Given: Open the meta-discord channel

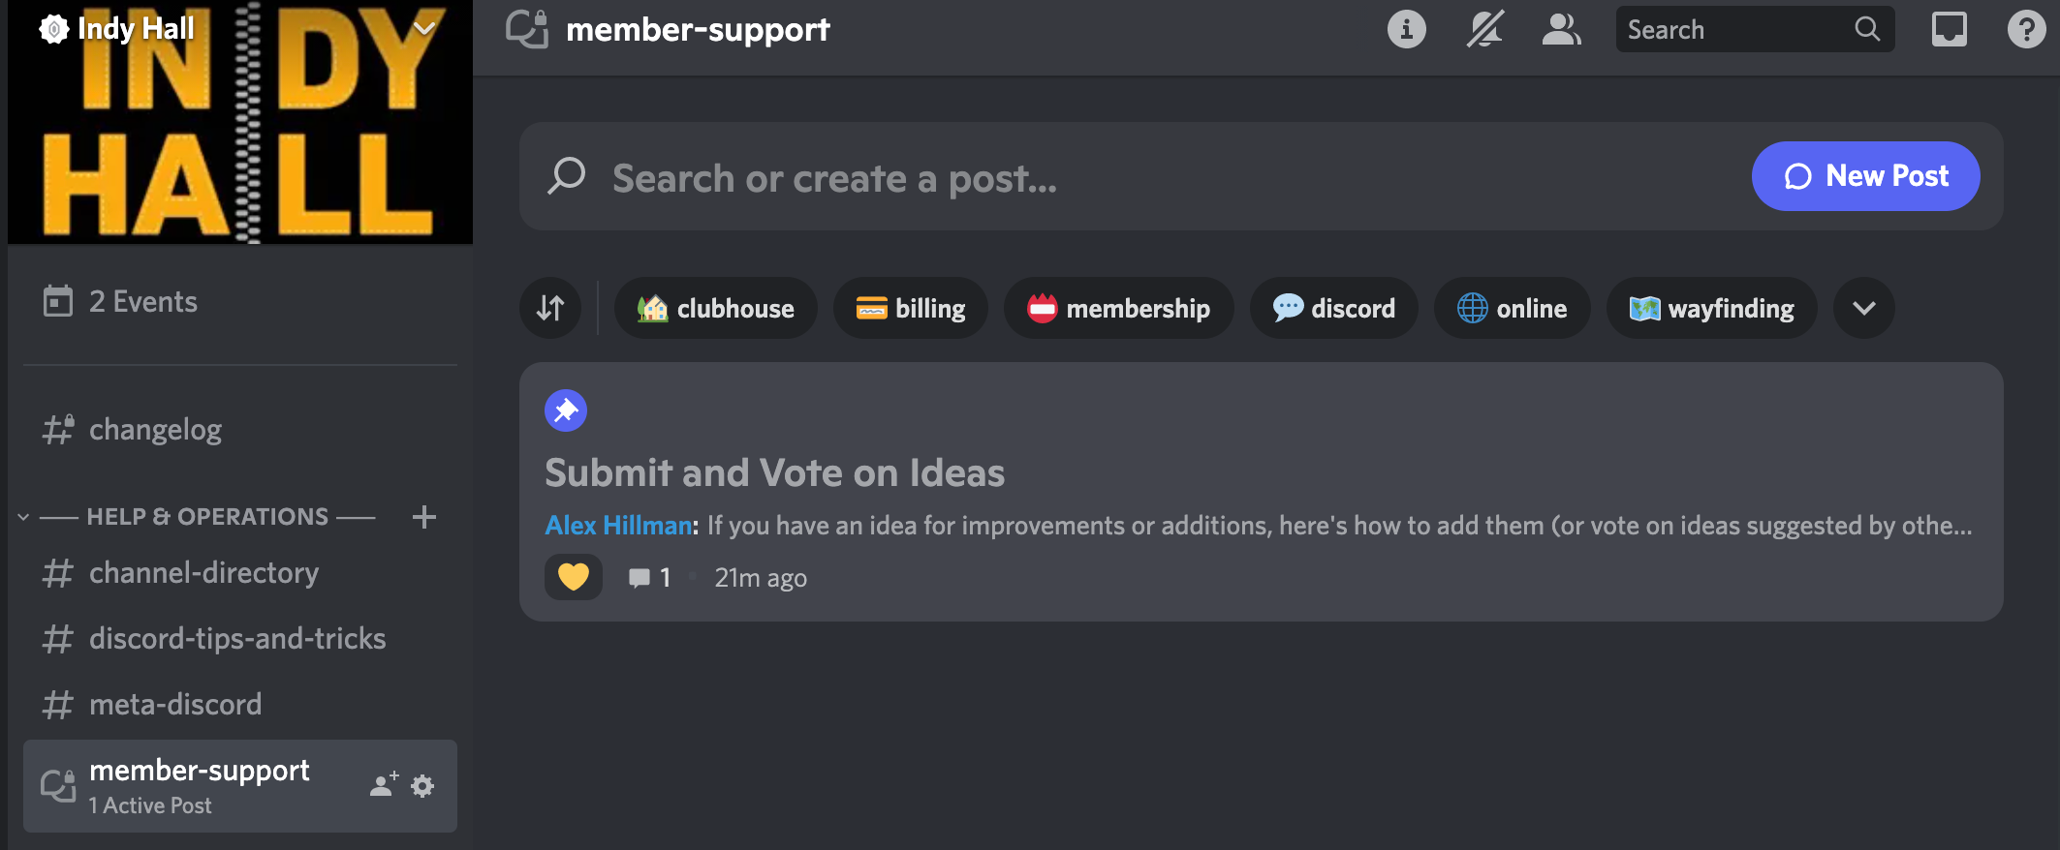Looking at the screenshot, I should click(174, 704).
